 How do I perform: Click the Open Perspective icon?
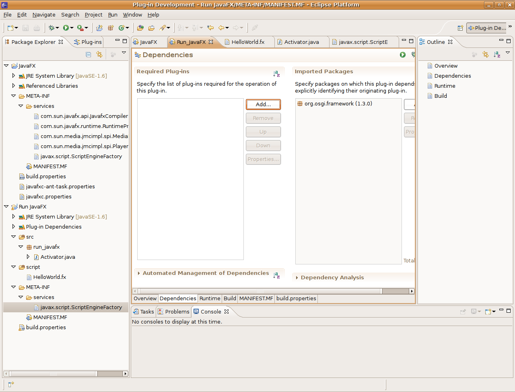pos(460,28)
